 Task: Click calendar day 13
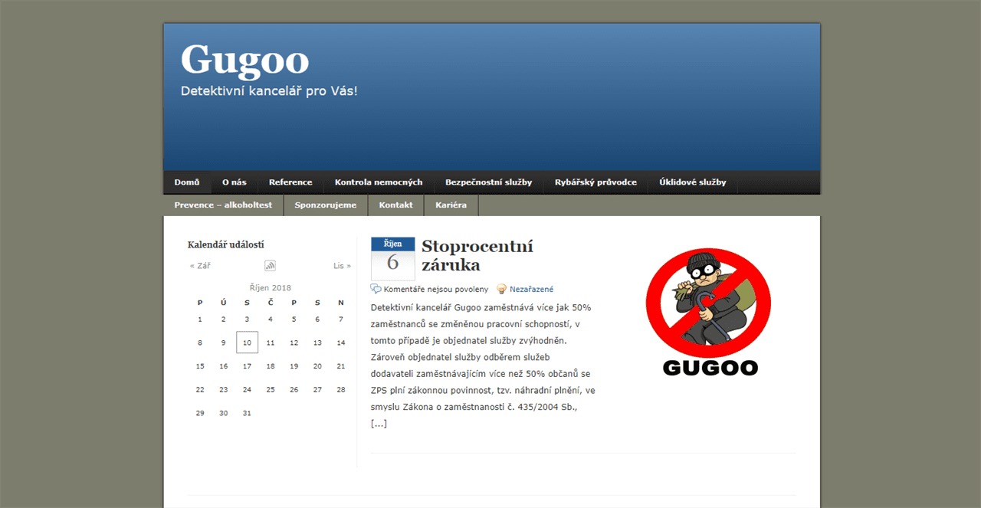click(317, 342)
